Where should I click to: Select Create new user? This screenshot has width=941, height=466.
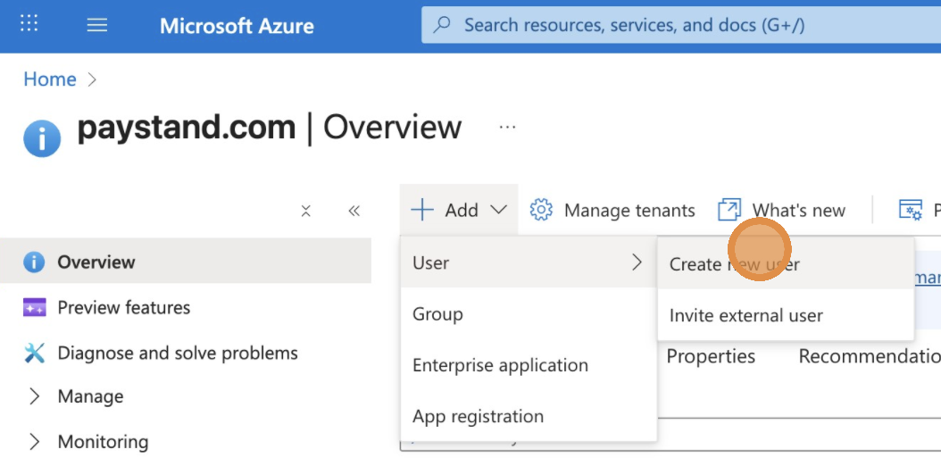[x=786, y=264]
